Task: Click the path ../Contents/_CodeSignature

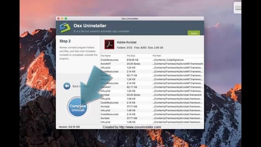Action: click(168, 60)
